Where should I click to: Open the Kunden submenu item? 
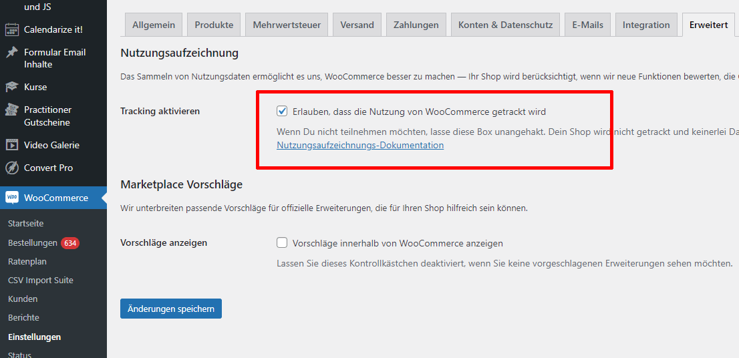pos(23,299)
